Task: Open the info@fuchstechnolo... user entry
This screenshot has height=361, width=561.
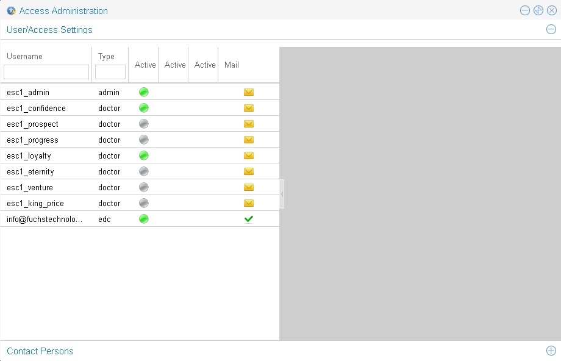Action: coord(45,220)
